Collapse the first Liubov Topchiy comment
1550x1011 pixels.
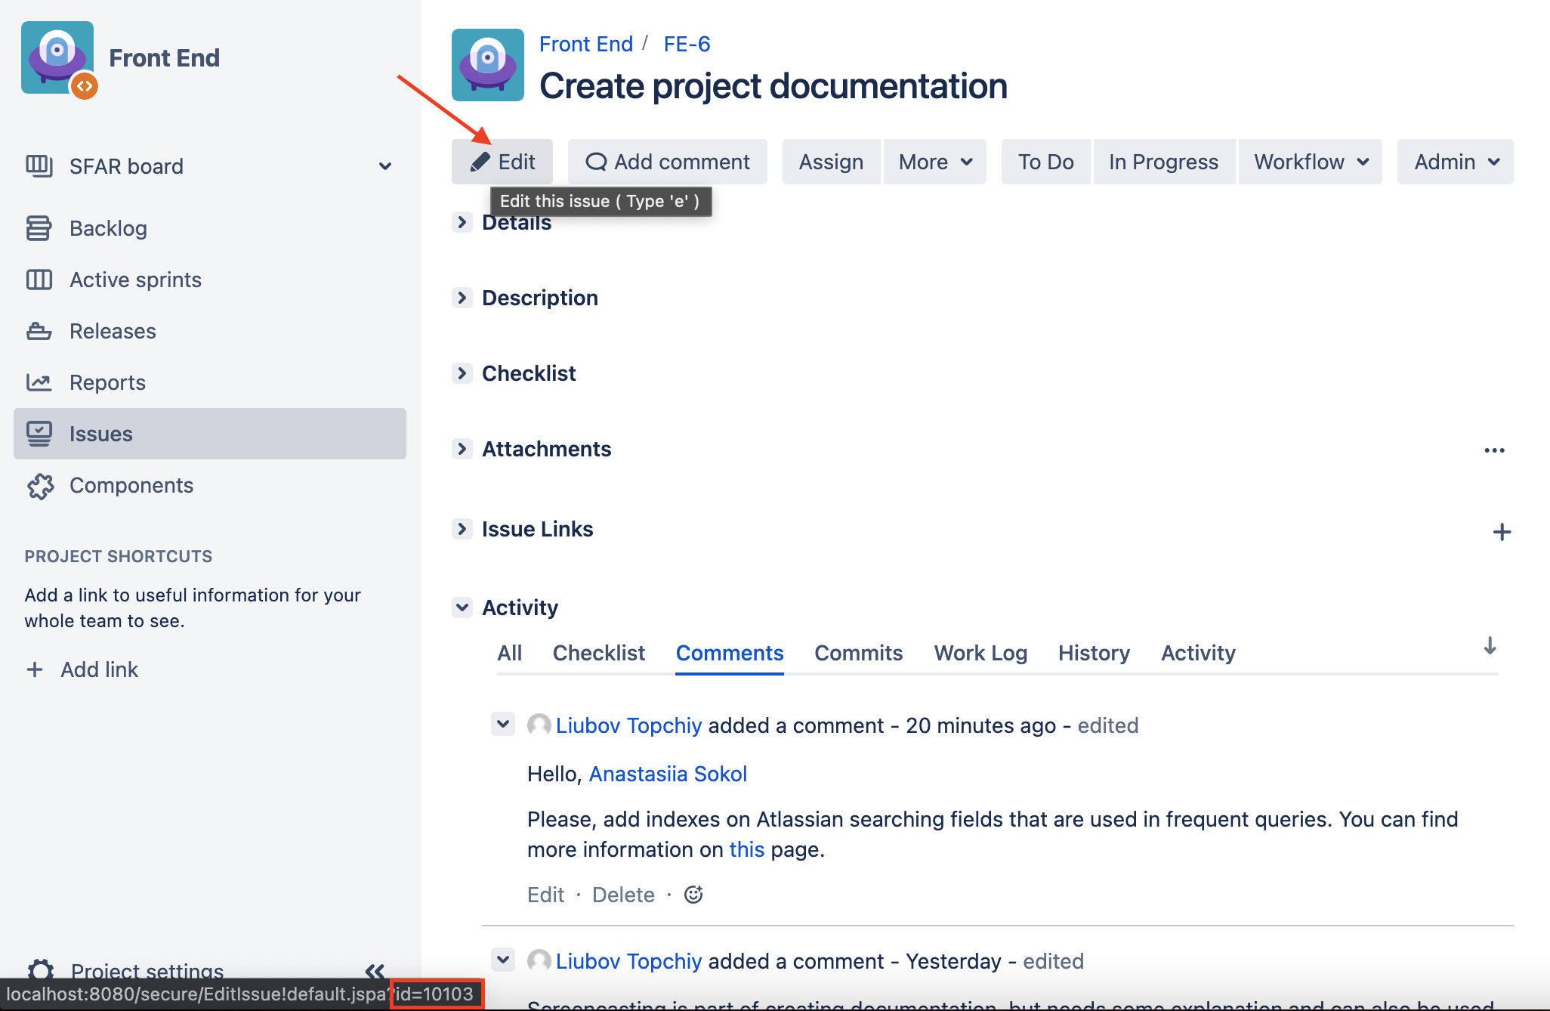coord(503,724)
